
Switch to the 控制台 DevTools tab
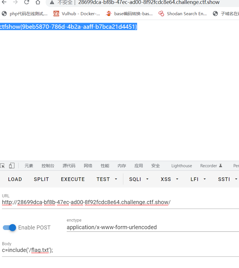48,166
